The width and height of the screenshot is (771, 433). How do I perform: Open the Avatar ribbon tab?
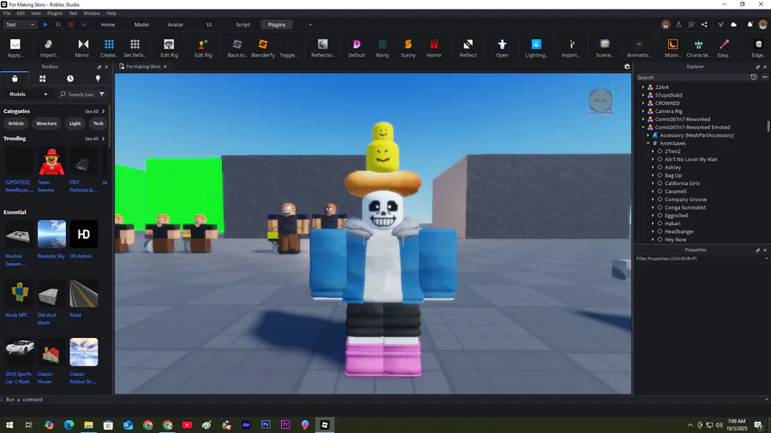click(x=176, y=25)
